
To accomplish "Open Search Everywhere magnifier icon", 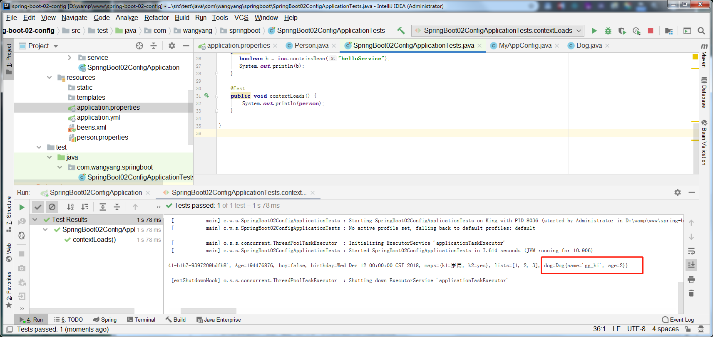I will coord(701,31).
